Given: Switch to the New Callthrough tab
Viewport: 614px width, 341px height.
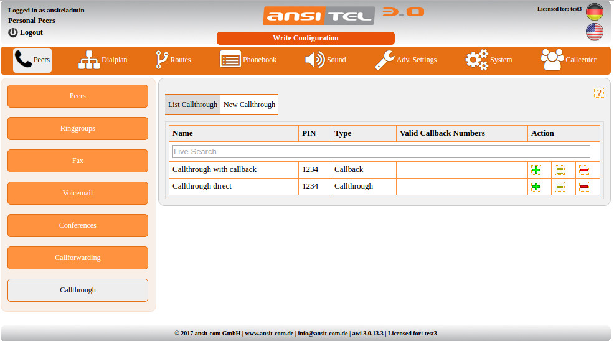Looking at the screenshot, I should [249, 105].
